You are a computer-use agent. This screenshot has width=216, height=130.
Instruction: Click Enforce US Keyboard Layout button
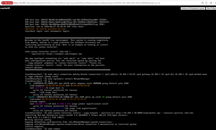(193, 8)
